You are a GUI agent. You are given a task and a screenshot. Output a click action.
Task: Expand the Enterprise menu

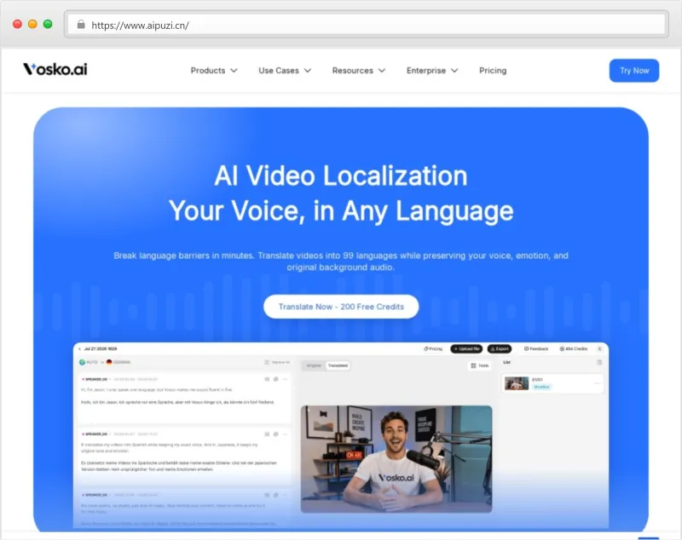point(432,71)
